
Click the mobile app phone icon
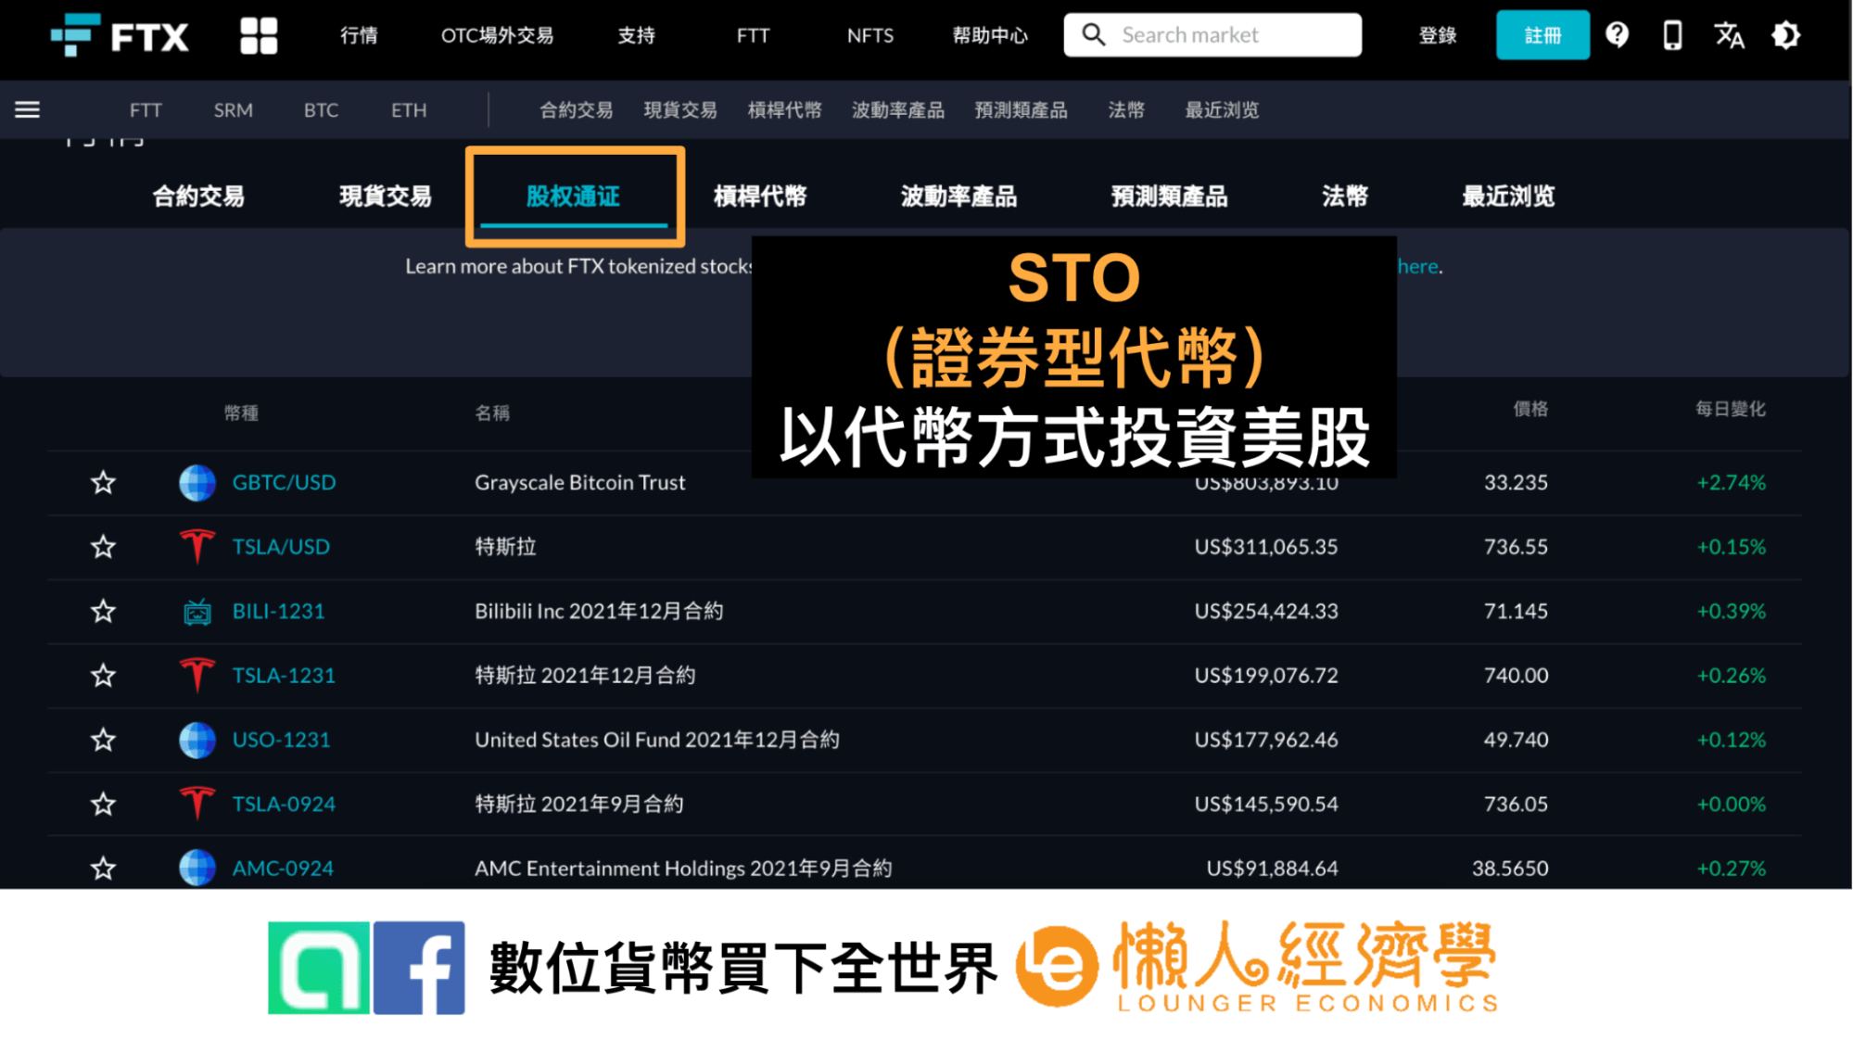click(x=1672, y=35)
